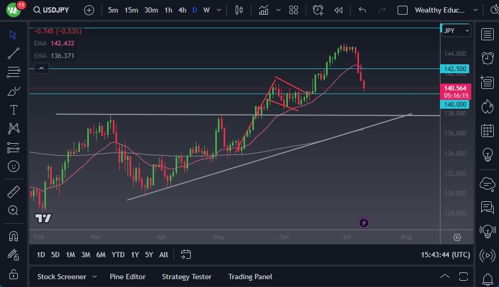
Task: Open the Wealthy Educ layout dropdown
Action: click(475, 10)
